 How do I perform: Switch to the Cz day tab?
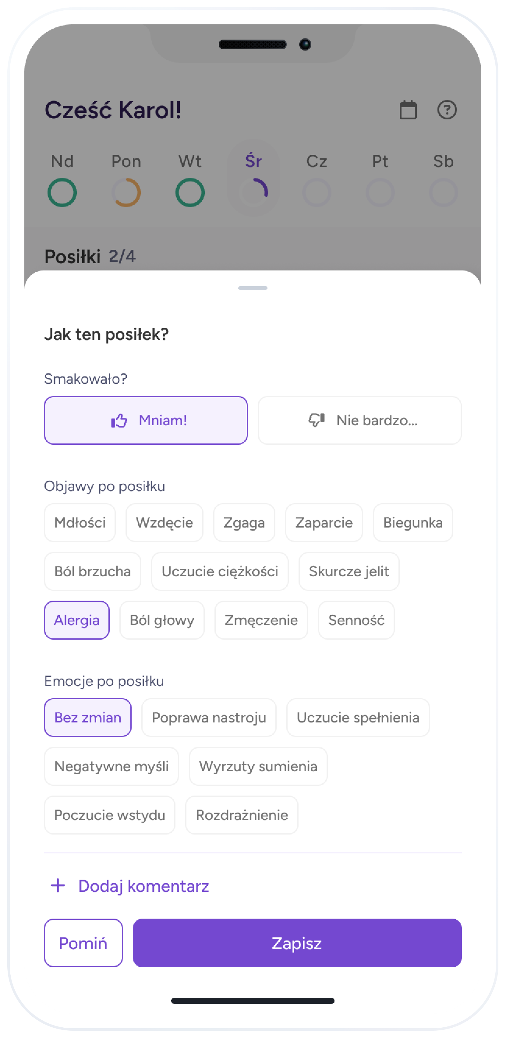(317, 177)
